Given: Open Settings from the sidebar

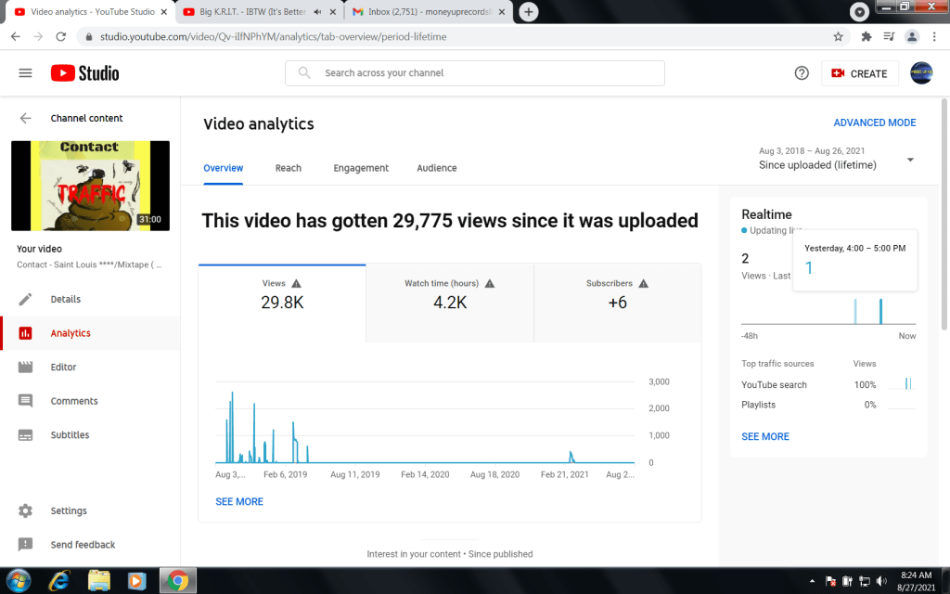Looking at the screenshot, I should 69,510.
